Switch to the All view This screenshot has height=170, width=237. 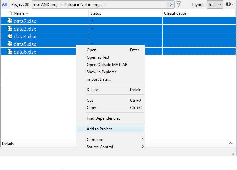point(4,4)
